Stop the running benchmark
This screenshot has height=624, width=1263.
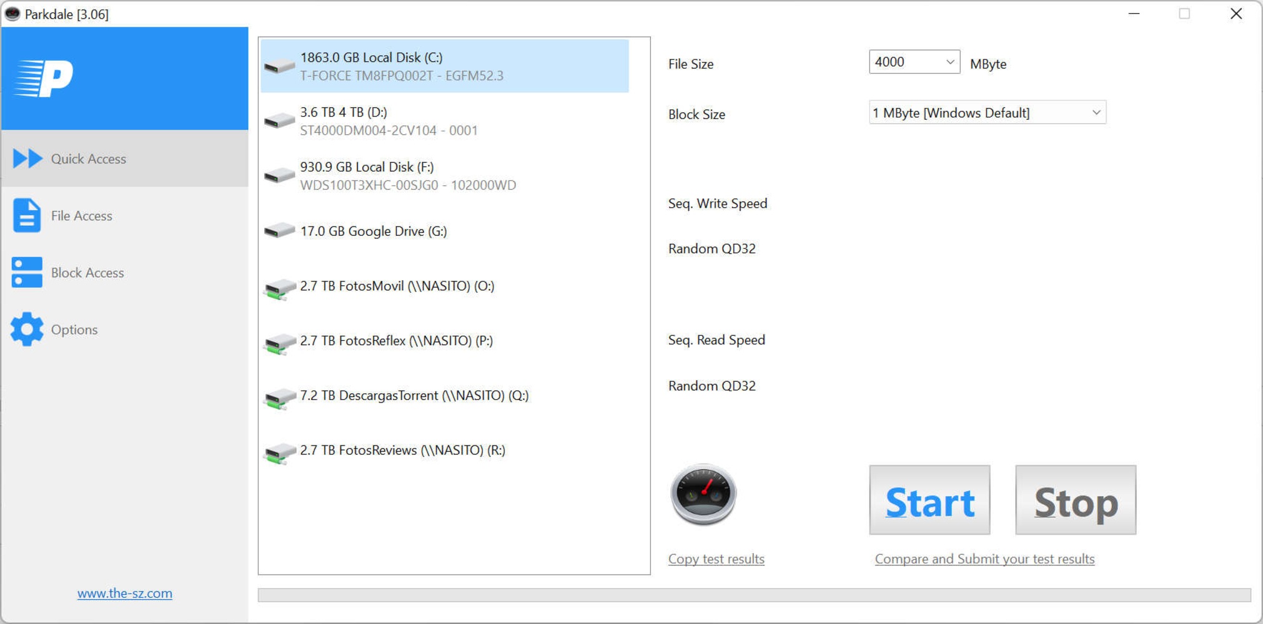click(x=1076, y=500)
